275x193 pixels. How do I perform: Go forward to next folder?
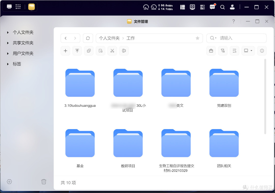coord(75,38)
